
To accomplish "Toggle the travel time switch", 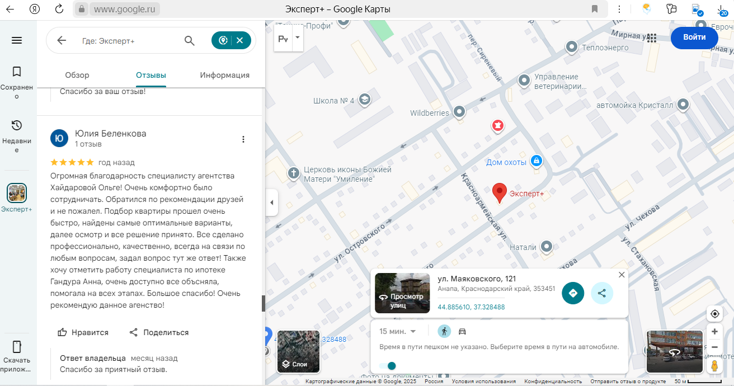I will coord(387,366).
